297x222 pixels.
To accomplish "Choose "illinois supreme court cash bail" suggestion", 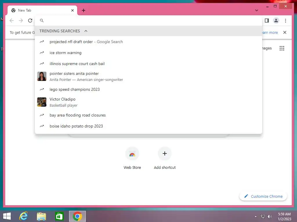I will point(148,64).
